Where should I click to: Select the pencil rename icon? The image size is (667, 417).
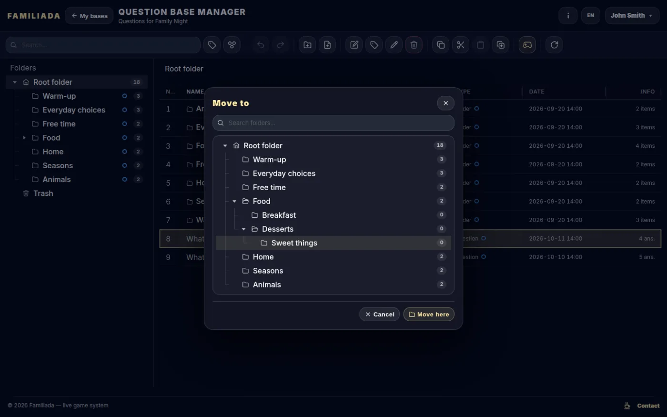coord(394,45)
